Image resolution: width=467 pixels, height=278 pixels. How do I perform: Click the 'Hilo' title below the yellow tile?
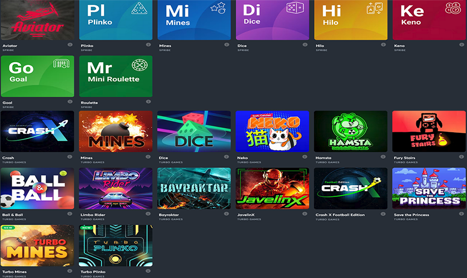(320, 46)
